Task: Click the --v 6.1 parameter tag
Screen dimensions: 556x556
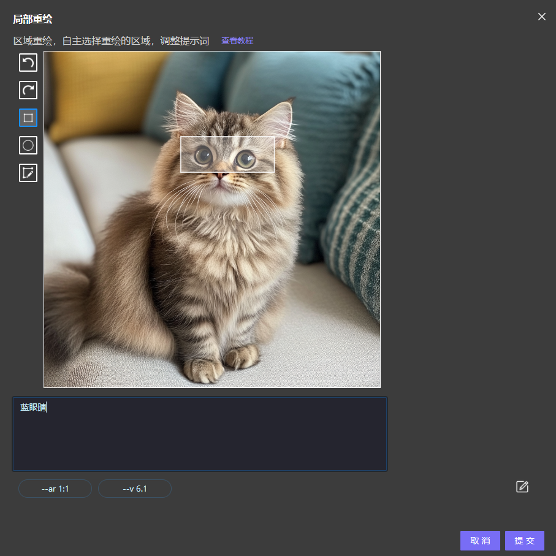Action: click(135, 489)
